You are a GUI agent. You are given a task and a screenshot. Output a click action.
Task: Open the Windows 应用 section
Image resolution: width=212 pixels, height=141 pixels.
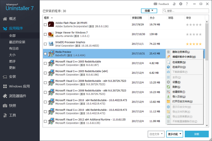coord(16,86)
